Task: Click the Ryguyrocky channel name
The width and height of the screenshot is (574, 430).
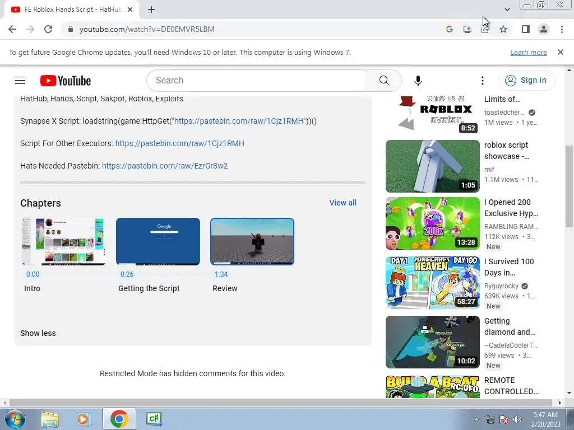Action: [x=501, y=286]
